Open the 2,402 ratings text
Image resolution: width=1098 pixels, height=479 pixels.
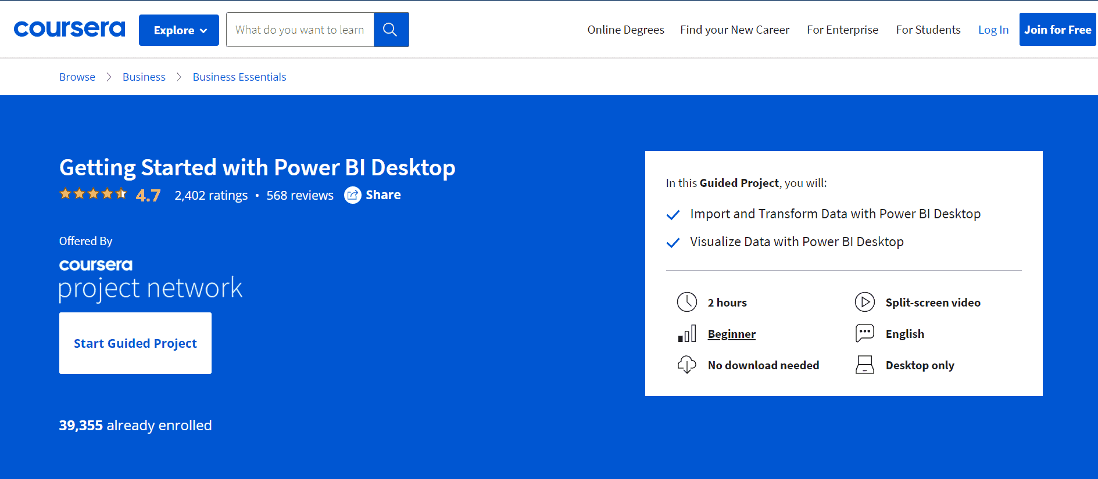point(211,196)
